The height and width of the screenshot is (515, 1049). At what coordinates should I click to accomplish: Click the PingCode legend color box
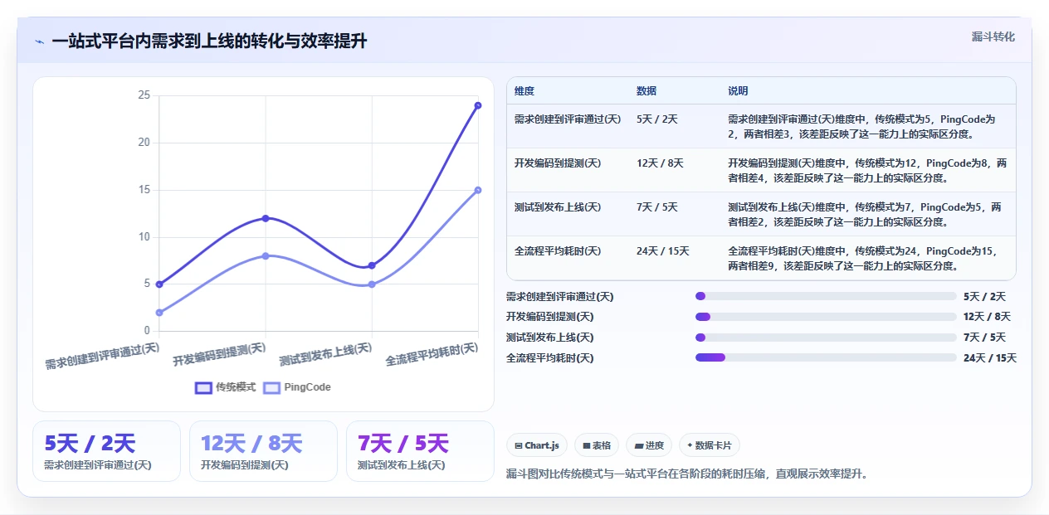point(271,387)
